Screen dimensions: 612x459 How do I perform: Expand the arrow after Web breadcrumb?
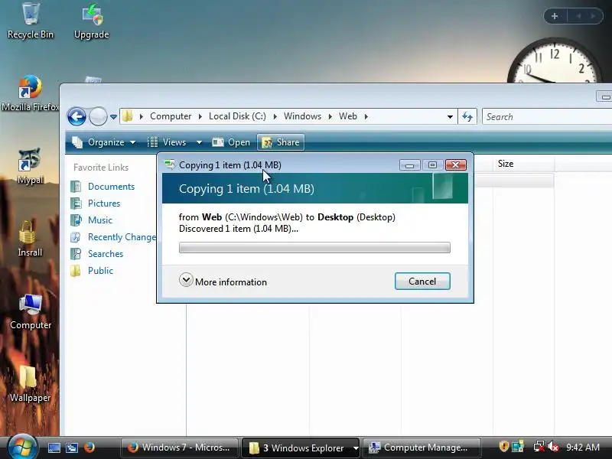coord(366,117)
